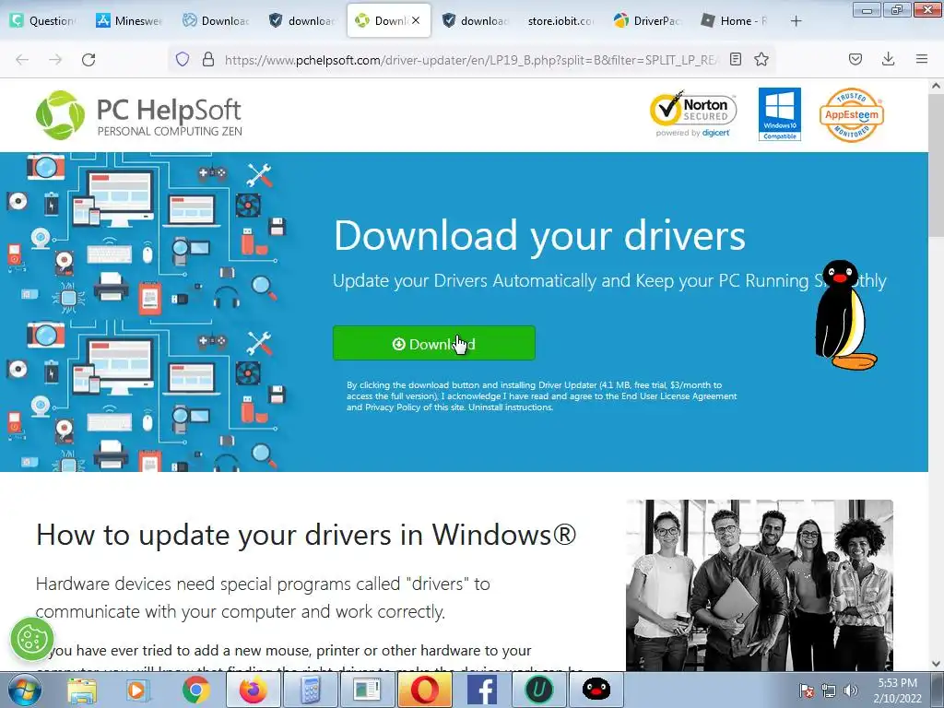Switch to the Minesweeper tab
944x708 pixels.
point(129,21)
